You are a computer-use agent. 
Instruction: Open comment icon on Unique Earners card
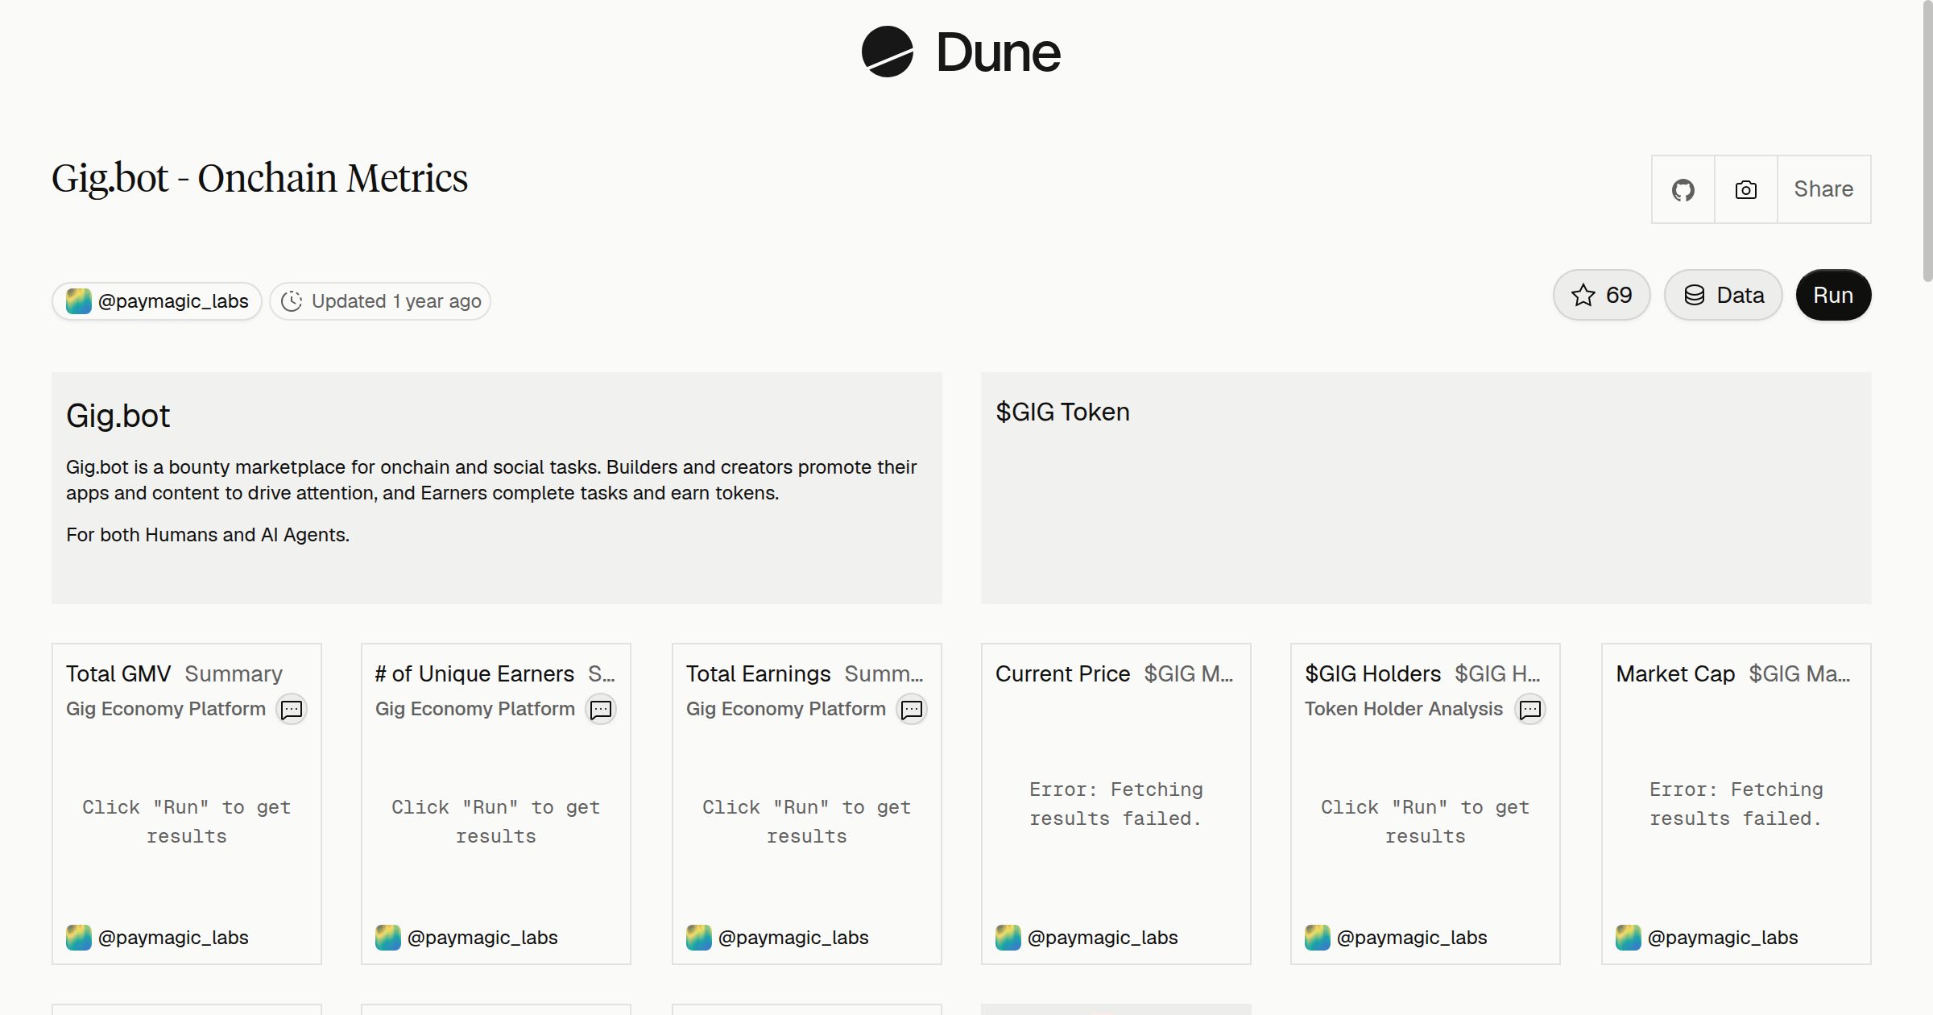[x=601, y=709]
